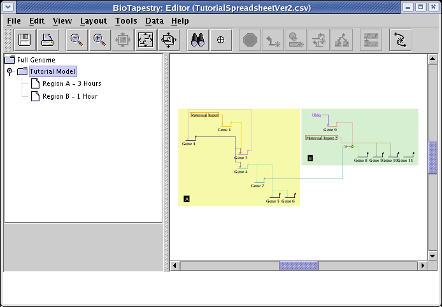The width and height of the screenshot is (442, 307).
Task: Click the horizontal scrollbar right arrow
Action: pos(422,265)
